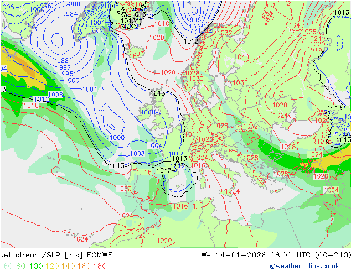
Task: Click the blue 992 isobar label
Action: 65,67
